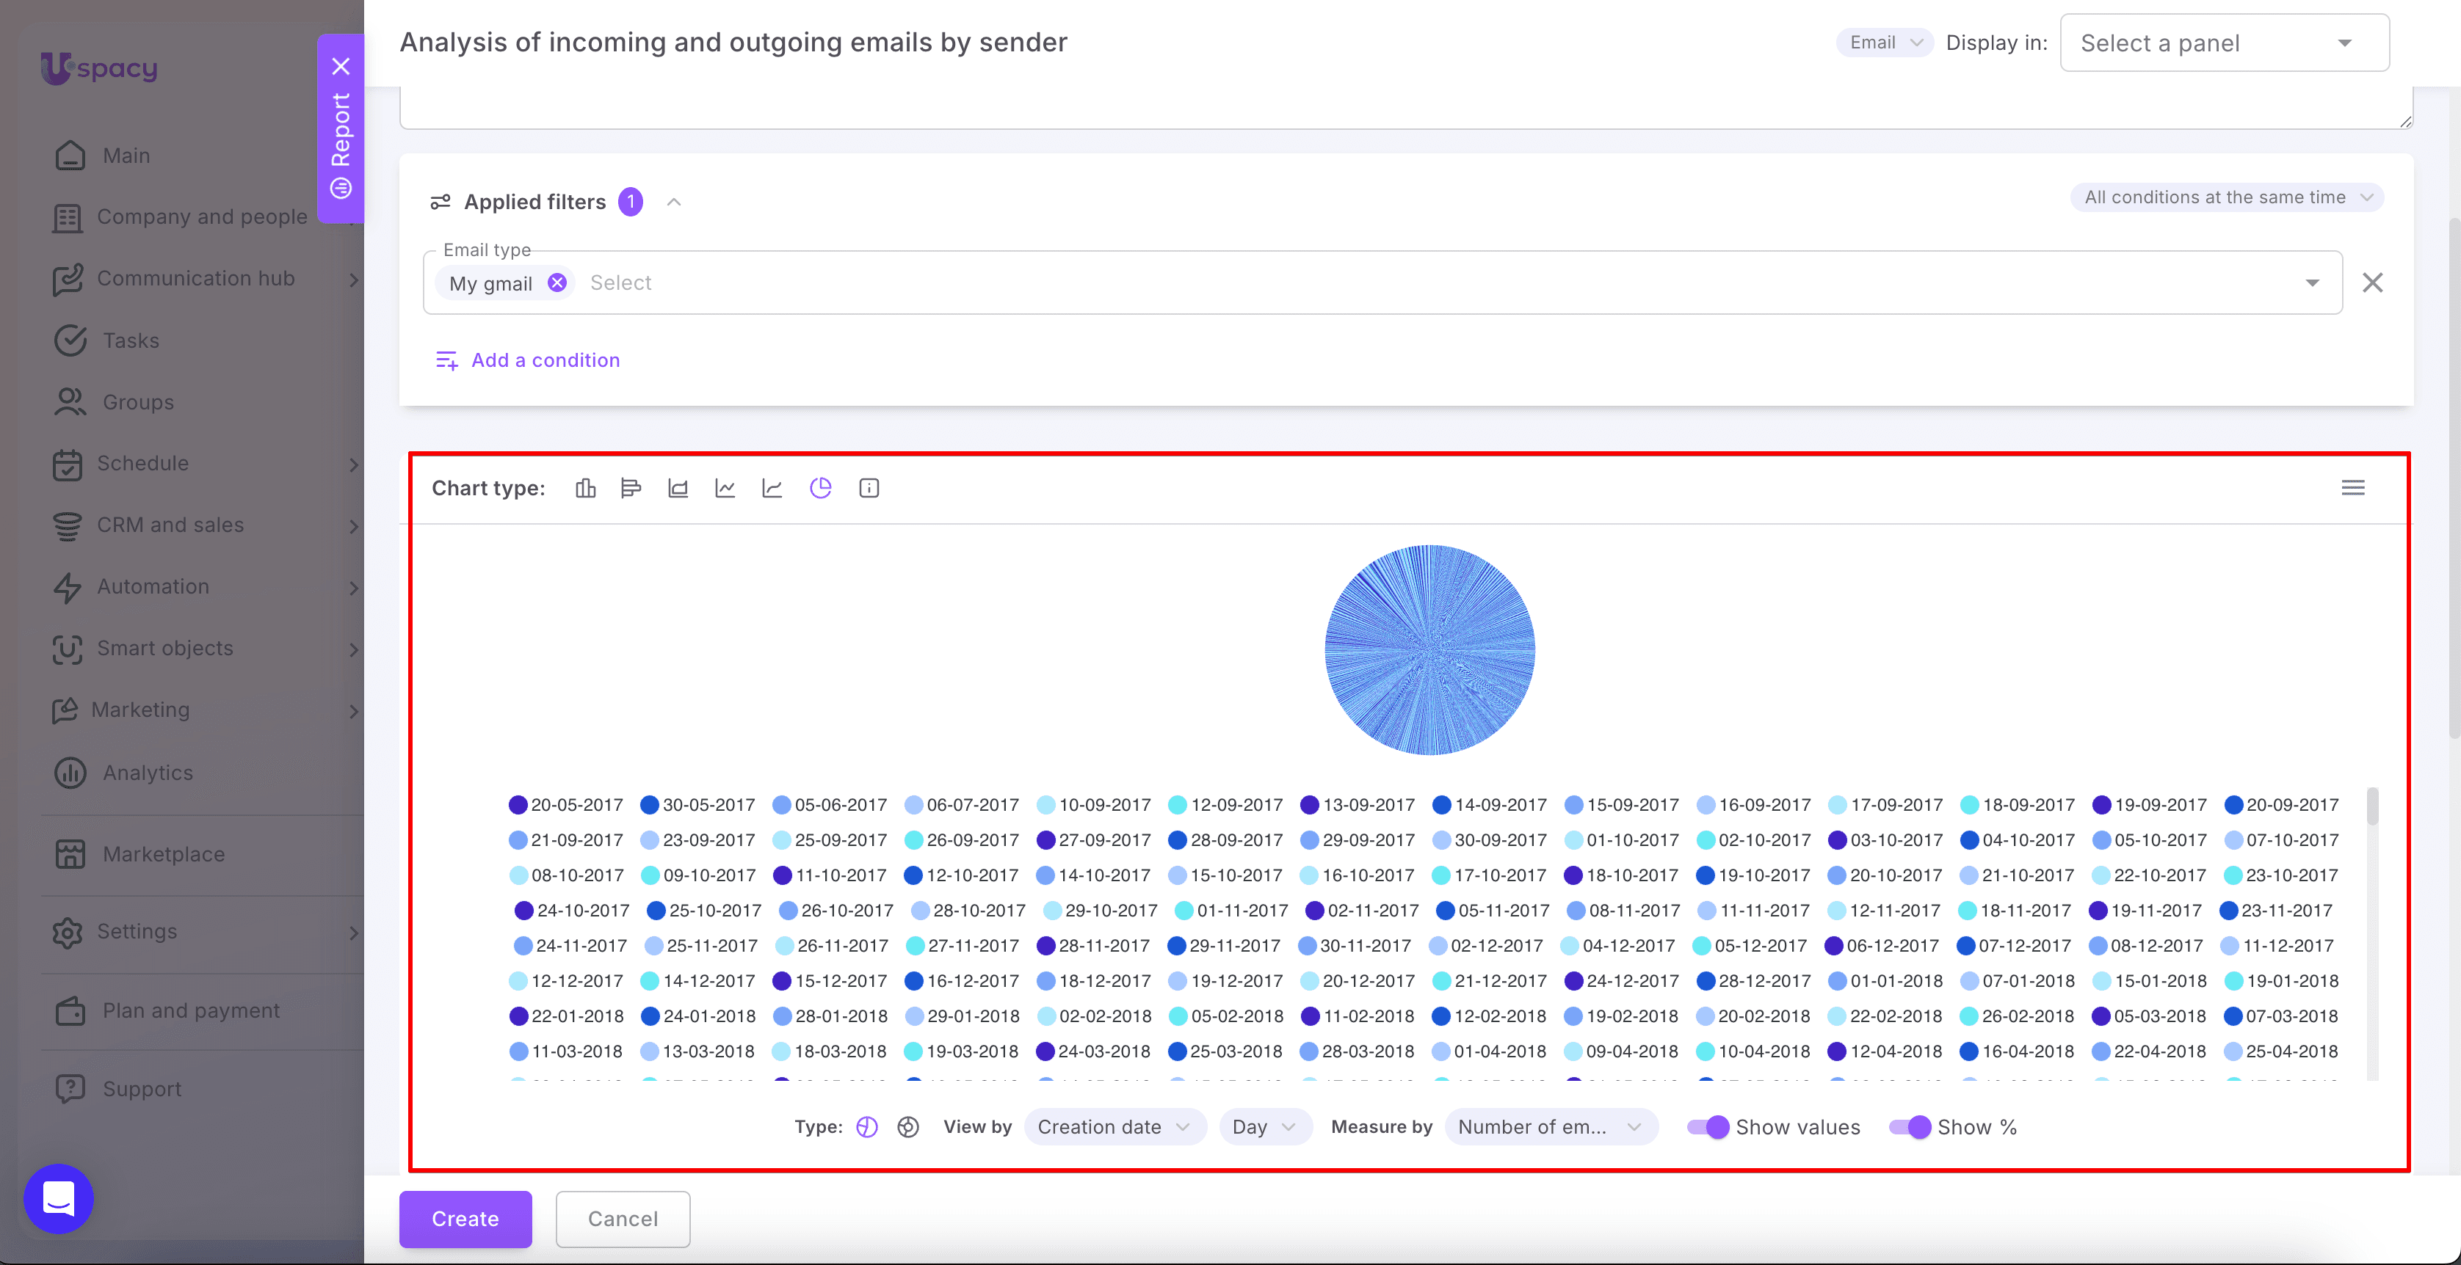Select the vertical bar chart type
The width and height of the screenshot is (2461, 1265).
pos(586,488)
